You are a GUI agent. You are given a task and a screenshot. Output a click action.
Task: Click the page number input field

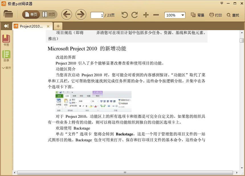tap(97, 15)
